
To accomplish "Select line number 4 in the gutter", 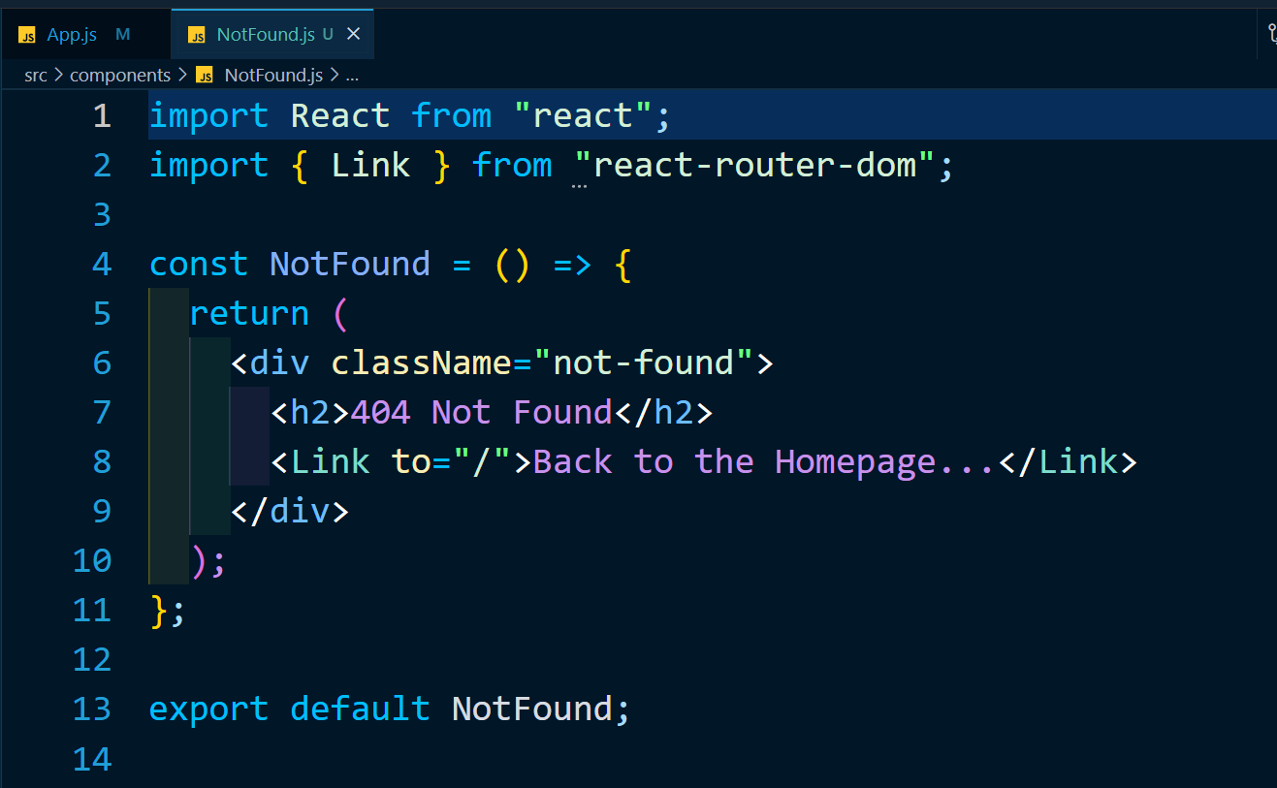I will click(x=102, y=265).
